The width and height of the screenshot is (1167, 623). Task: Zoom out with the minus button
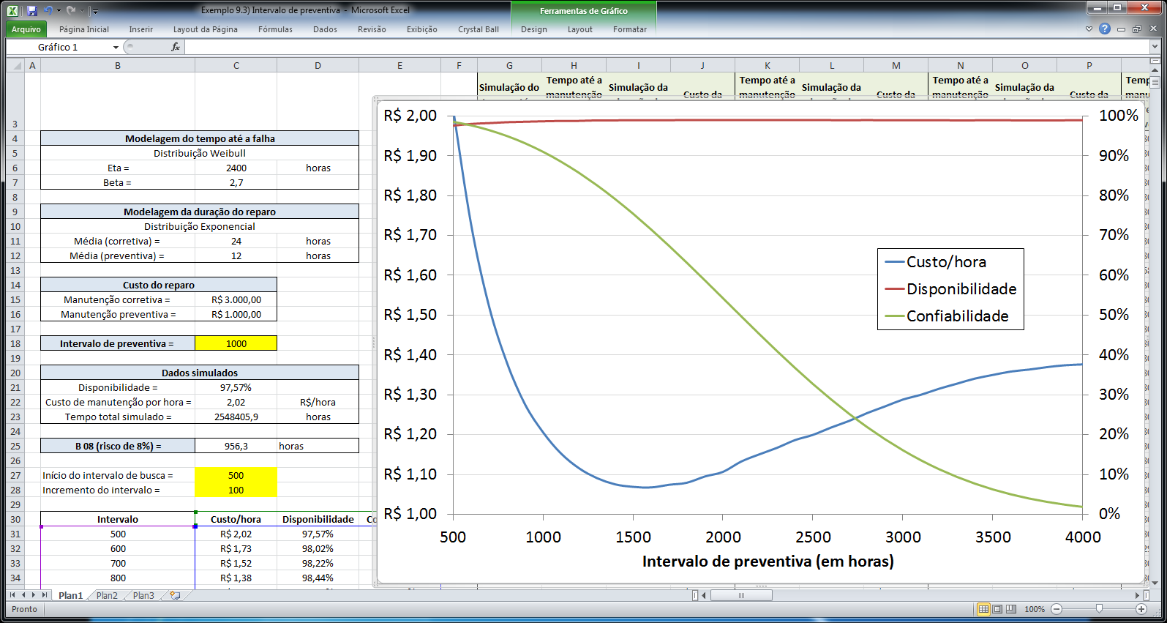[x=1057, y=609]
